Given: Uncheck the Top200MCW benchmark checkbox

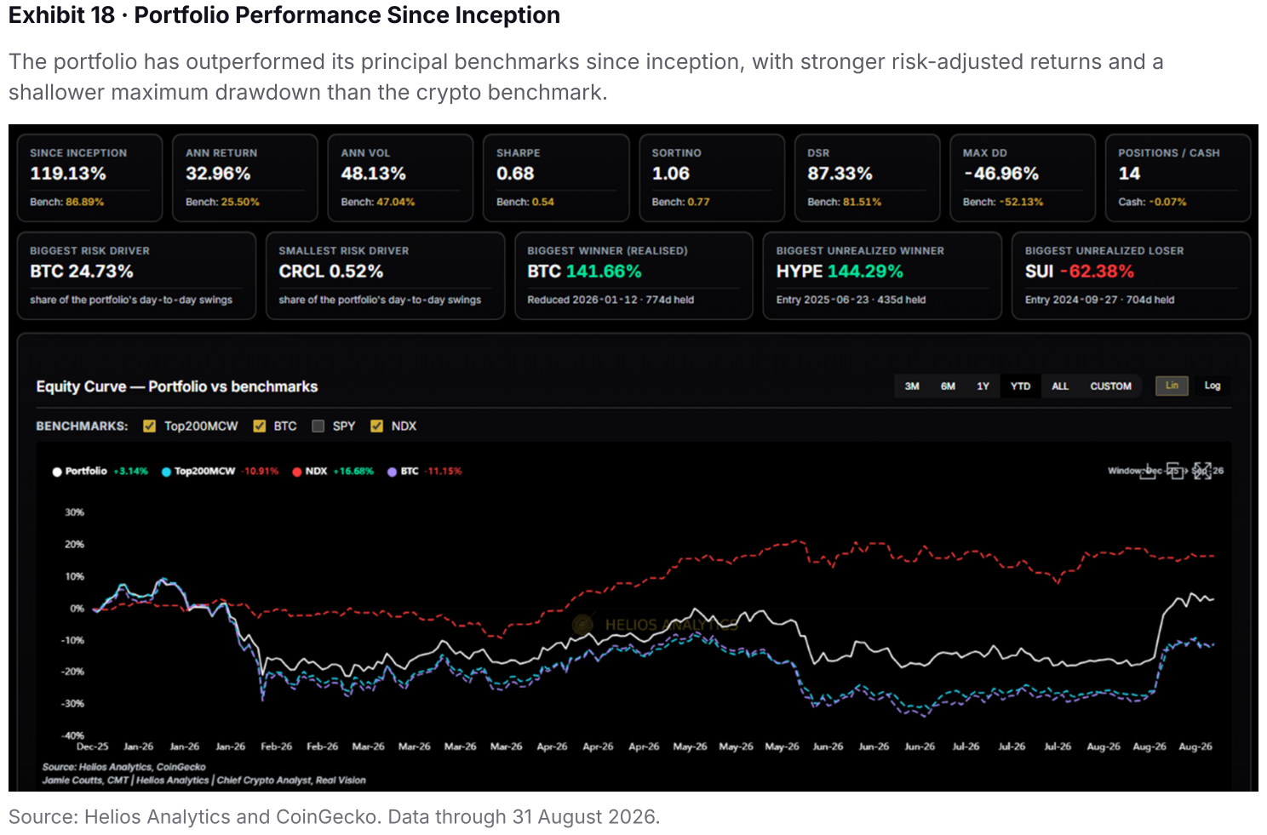Looking at the screenshot, I should click(x=150, y=426).
